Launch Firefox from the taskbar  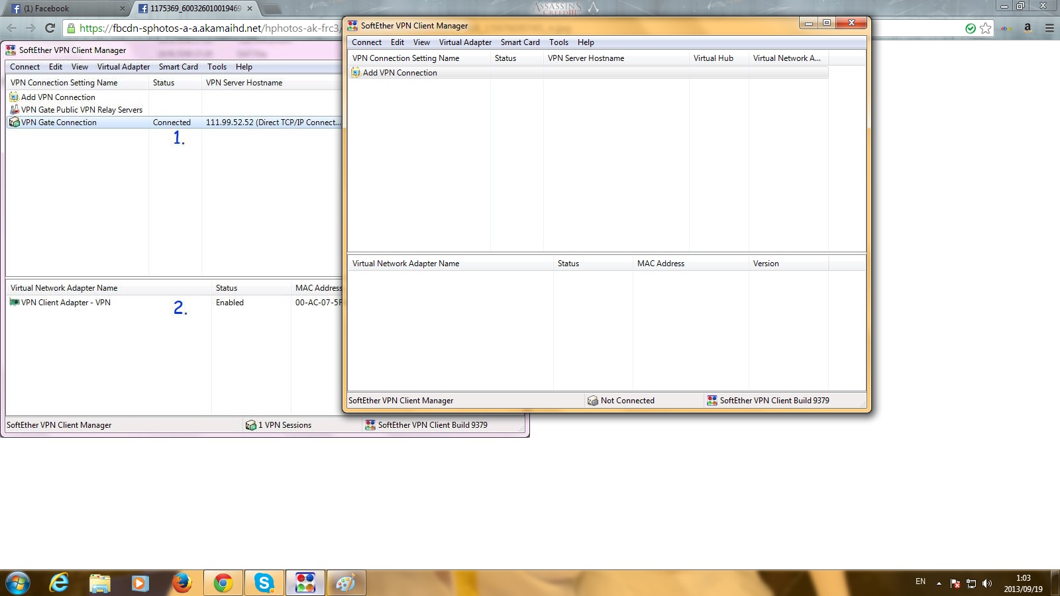click(182, 583)
